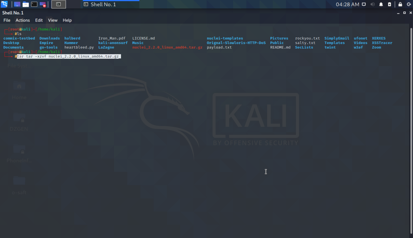Click the 'w3af' directory name
413x238 pixels.
click(358, 47)
